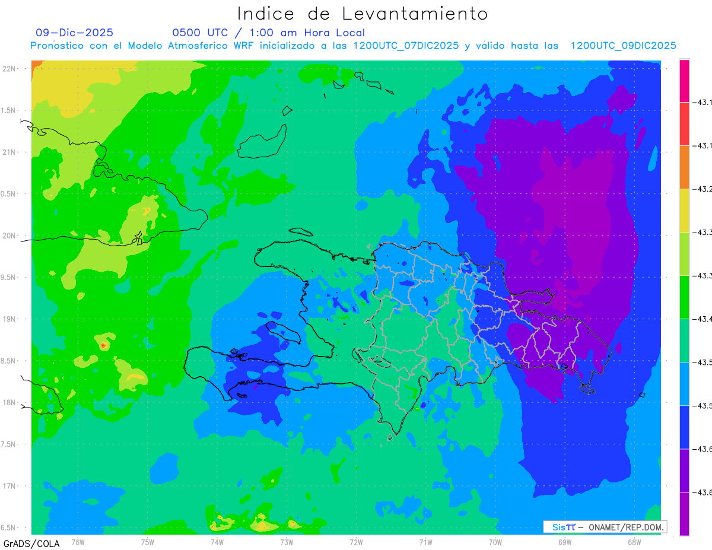Click the 21N latitude label

[9, 152]
